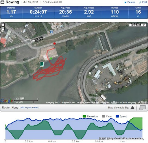Click the red finish marker pin
Screen dimensions: 148x143
click(55, 43)
